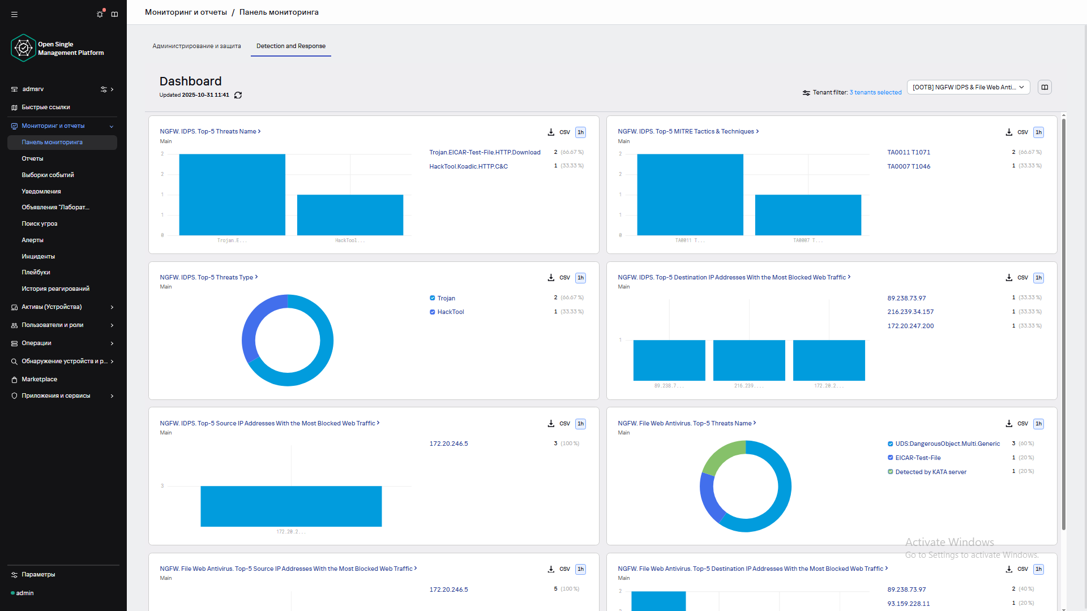Click the layout panel icon beside the dashboard selector
Viewport: 1087px width, 611px height.
pyautogui.click(x=1045, y=87)
